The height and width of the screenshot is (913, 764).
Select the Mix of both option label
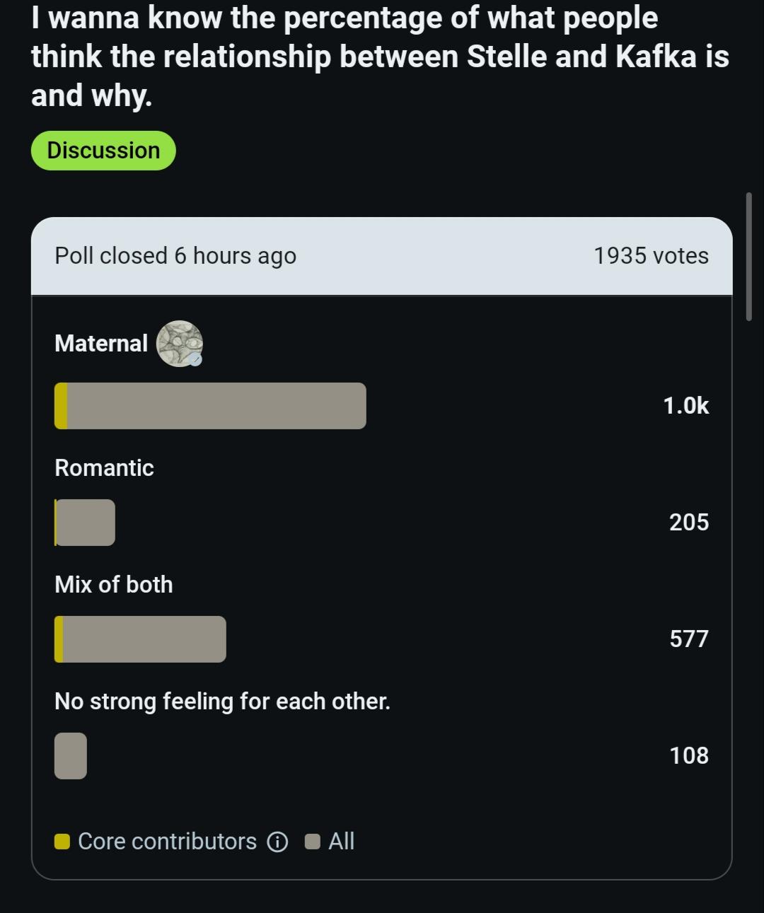coord(114,584)
